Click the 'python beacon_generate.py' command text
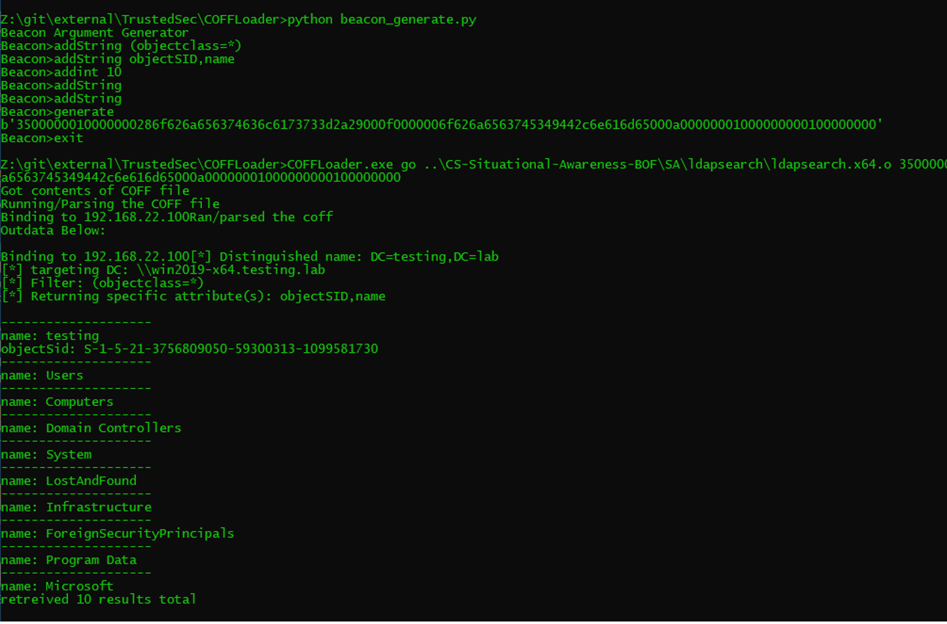The height and width of the screenshot is (624, 947). pos(382,19)
